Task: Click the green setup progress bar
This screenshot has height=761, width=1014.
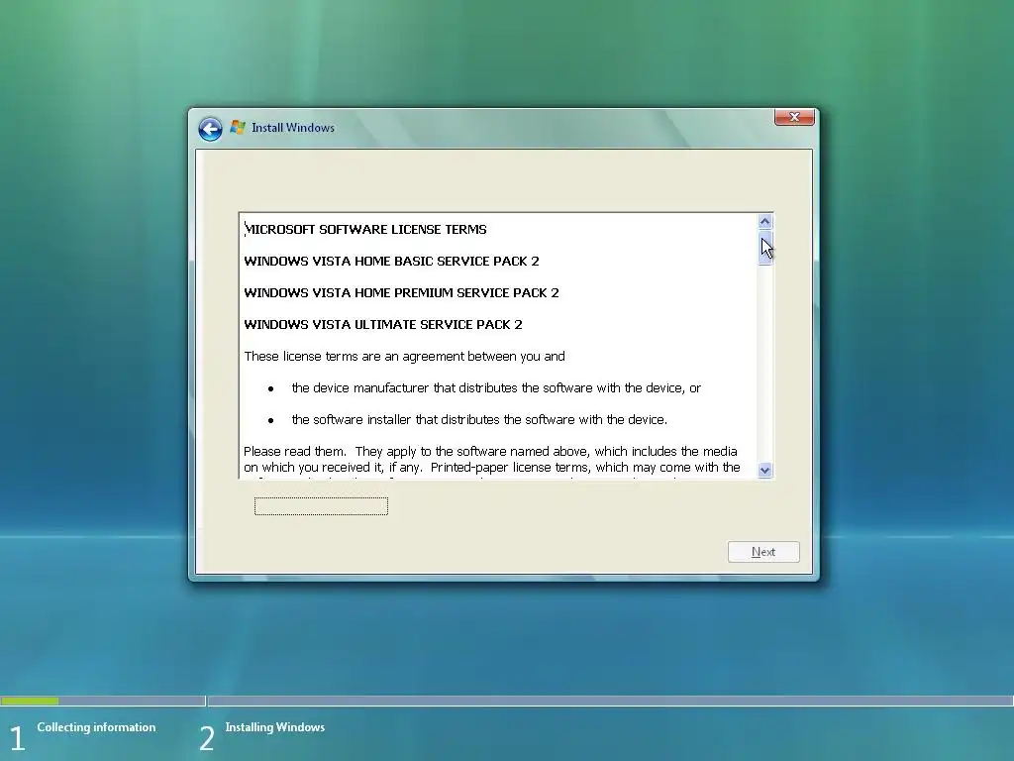Action: pos(30,701)
